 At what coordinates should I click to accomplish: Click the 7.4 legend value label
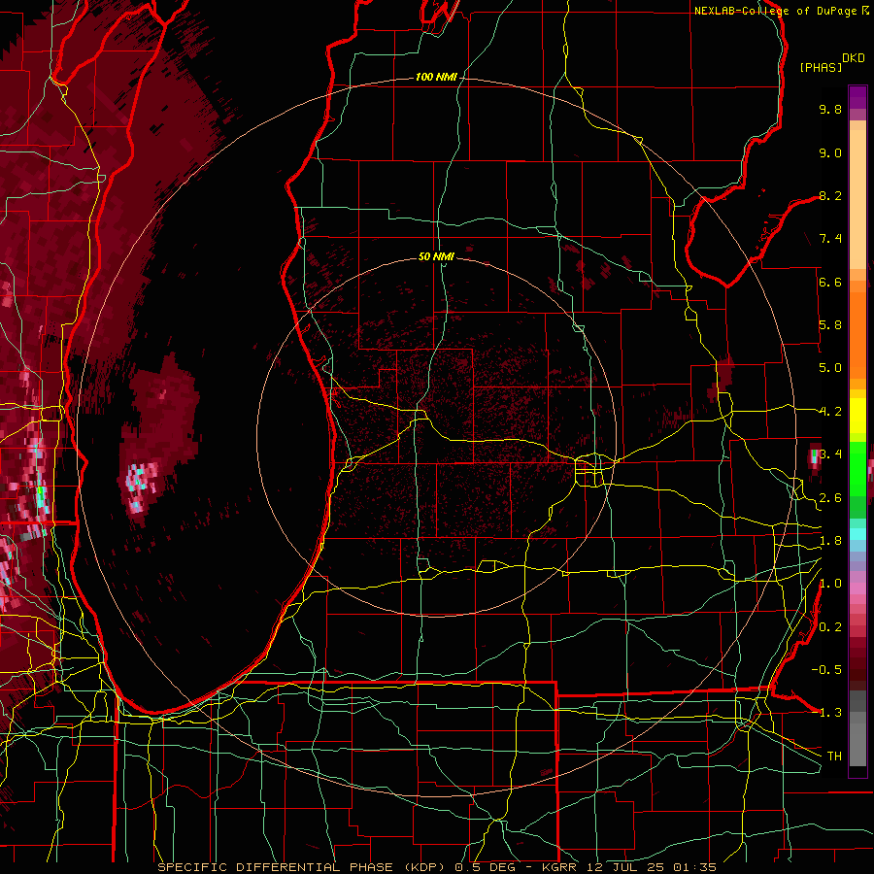coord(830,239)
